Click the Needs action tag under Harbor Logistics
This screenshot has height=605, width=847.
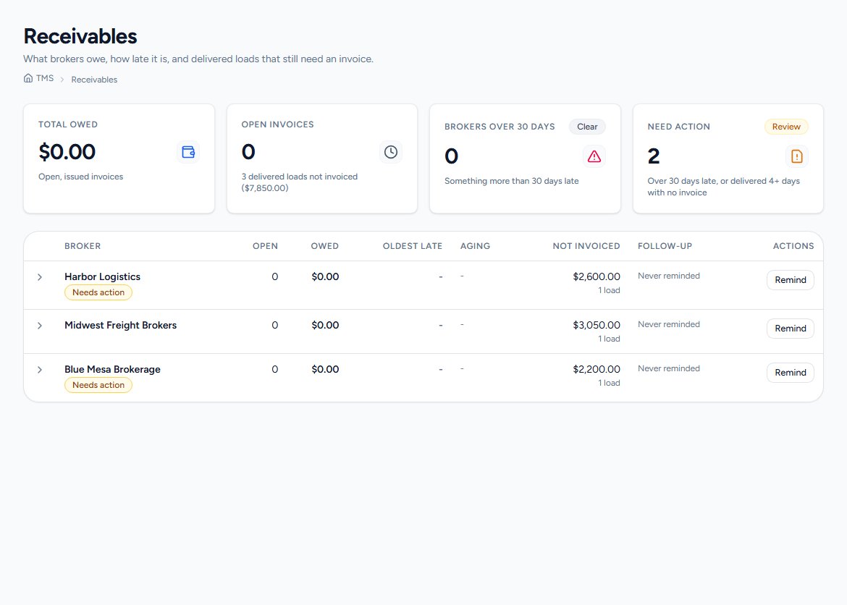click(x=98, y=292)
